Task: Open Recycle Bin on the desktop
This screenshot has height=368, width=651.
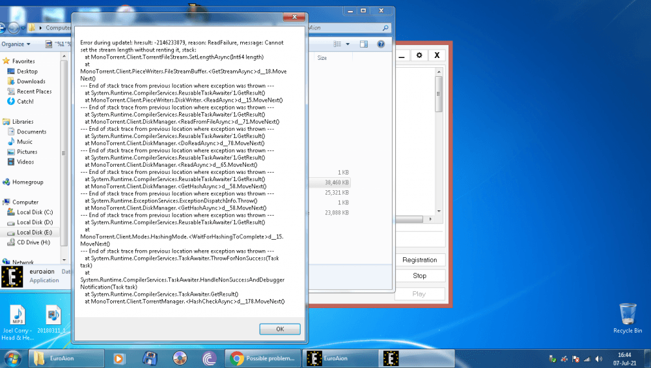Action: pyautogui.click(x=628, y=317)
